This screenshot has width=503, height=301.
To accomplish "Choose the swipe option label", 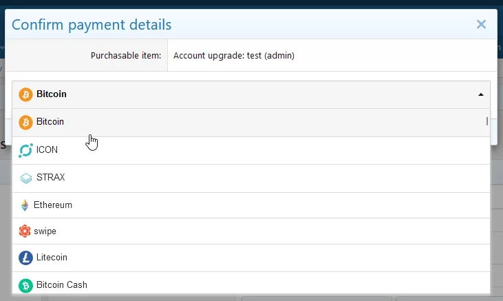I will point(45,231).
